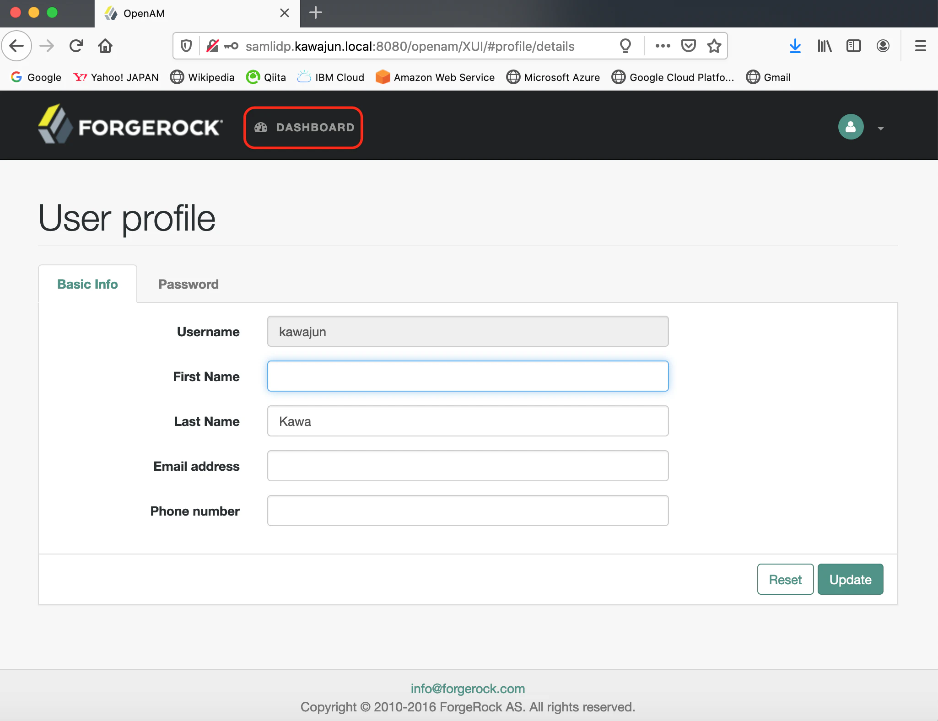Reload the page with the refresh icon
The image size is (938, 721).
point(76,46)
